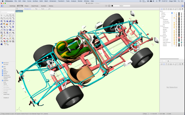Open help question mark in upper inspector
The height and width of the screenshot is (115, 185).
182,9
